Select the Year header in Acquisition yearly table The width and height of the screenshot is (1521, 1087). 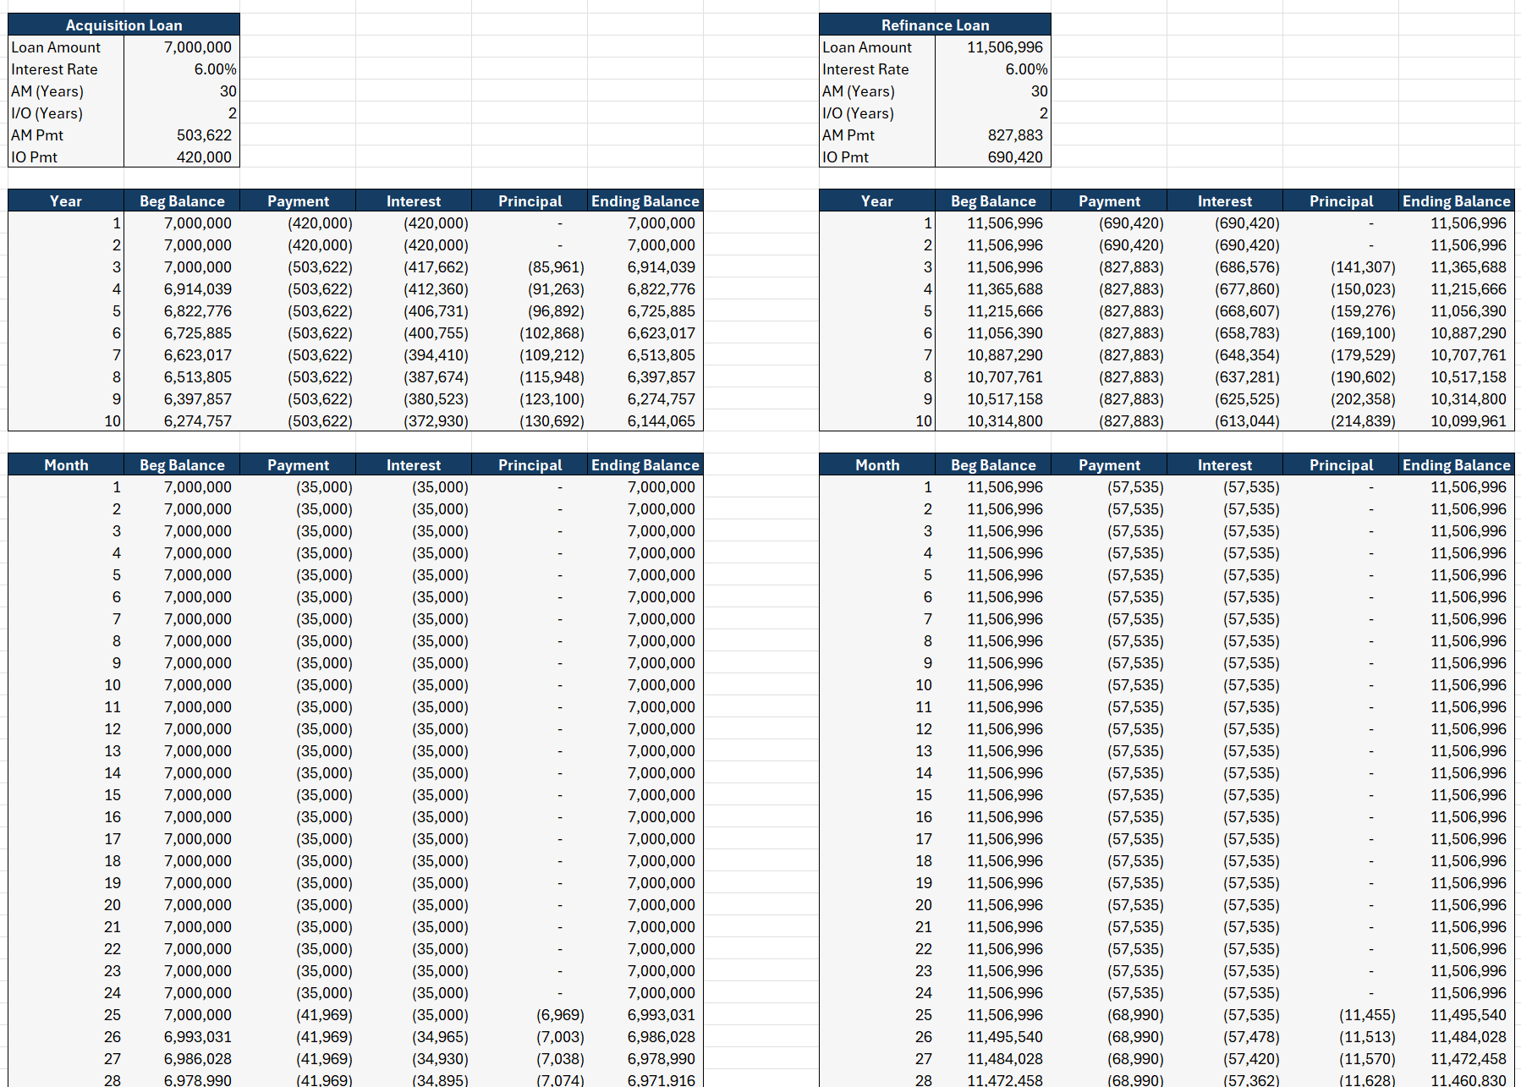click(x=66, y=200)
